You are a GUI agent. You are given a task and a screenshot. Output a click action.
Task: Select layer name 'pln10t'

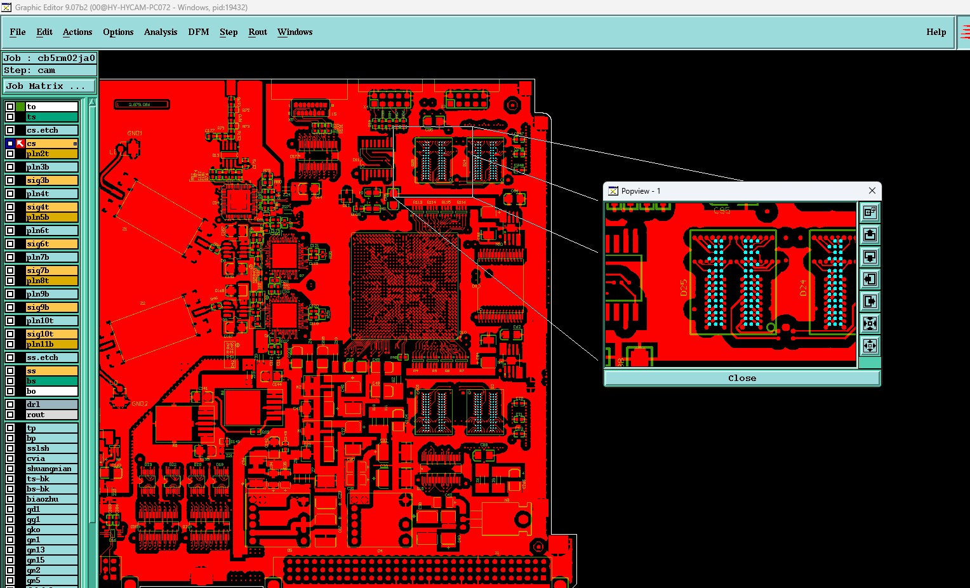pos(52,321)
